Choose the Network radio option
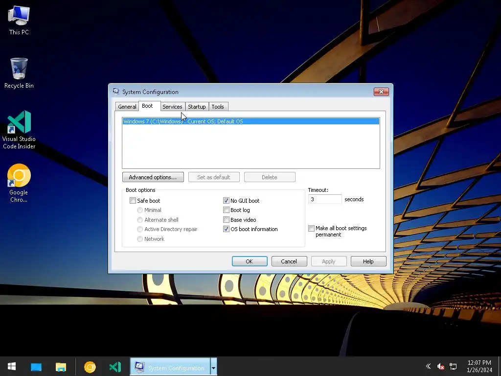Screen dimensions: 501x376 139,239
